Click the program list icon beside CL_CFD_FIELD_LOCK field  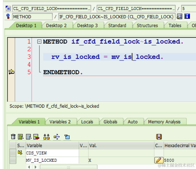coord(8,8)
